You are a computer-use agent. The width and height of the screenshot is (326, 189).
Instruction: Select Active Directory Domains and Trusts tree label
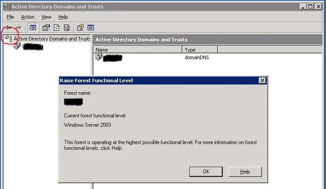[x=52, y=39]
